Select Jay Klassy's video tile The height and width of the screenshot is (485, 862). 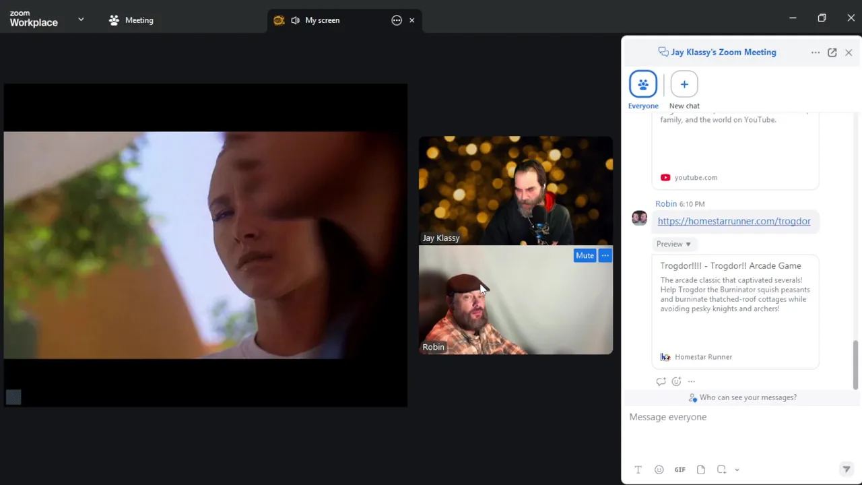point(516,191)
